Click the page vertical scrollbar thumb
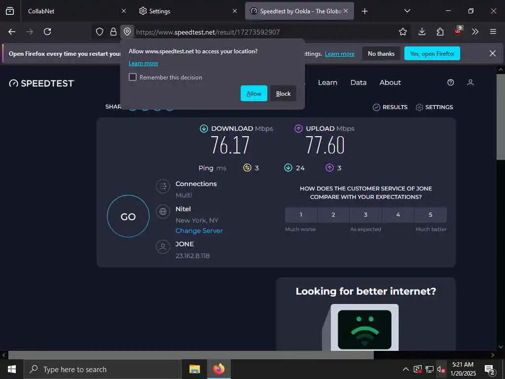Image resolution: width=505 pixels, height=379 pixels. pos(501,116)
